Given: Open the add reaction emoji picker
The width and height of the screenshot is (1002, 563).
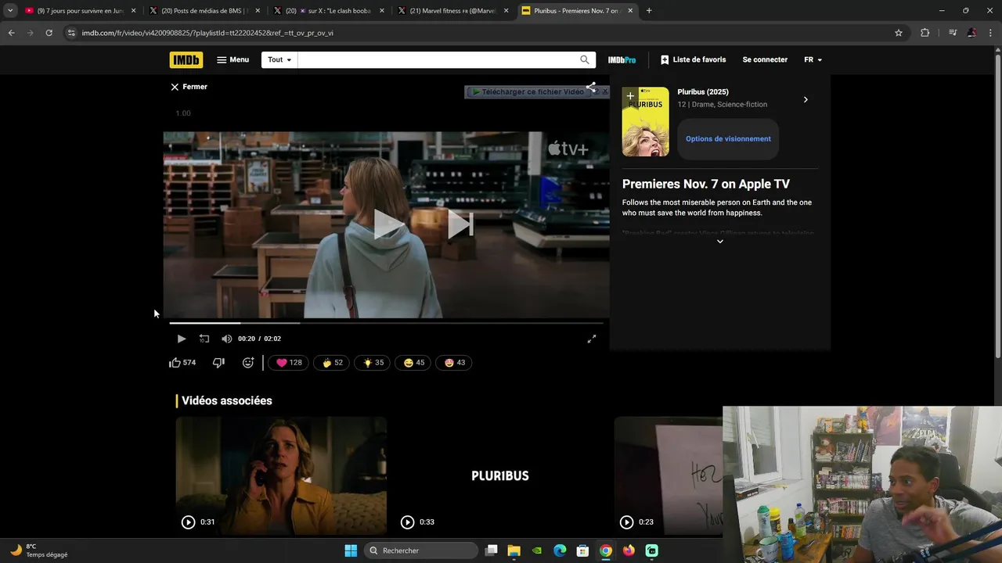Looking at the screenshot, I should [x=248, y=363].
